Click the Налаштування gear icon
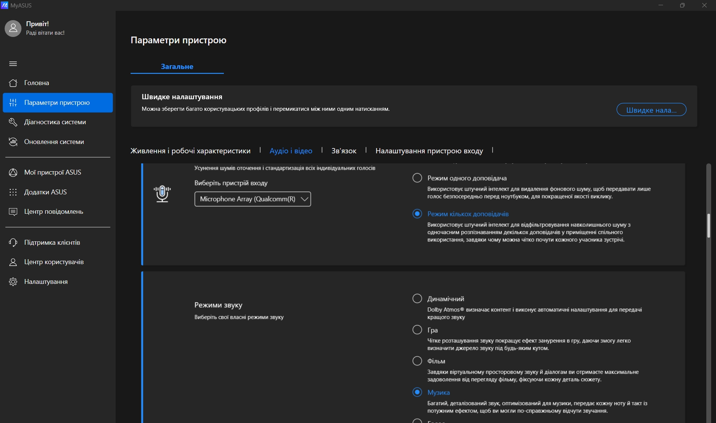 [x=13, y=282]
